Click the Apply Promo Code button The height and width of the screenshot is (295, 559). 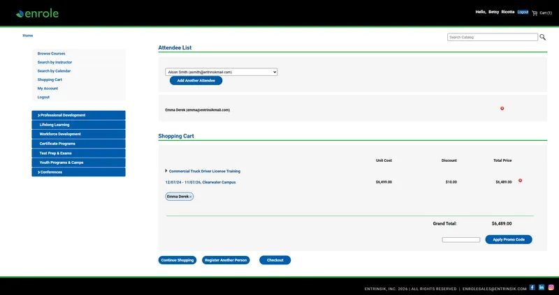tap(509, 239)
